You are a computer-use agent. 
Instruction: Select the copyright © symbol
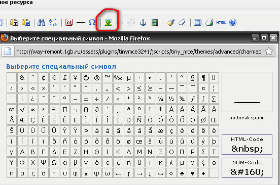(x=86, y=77)
